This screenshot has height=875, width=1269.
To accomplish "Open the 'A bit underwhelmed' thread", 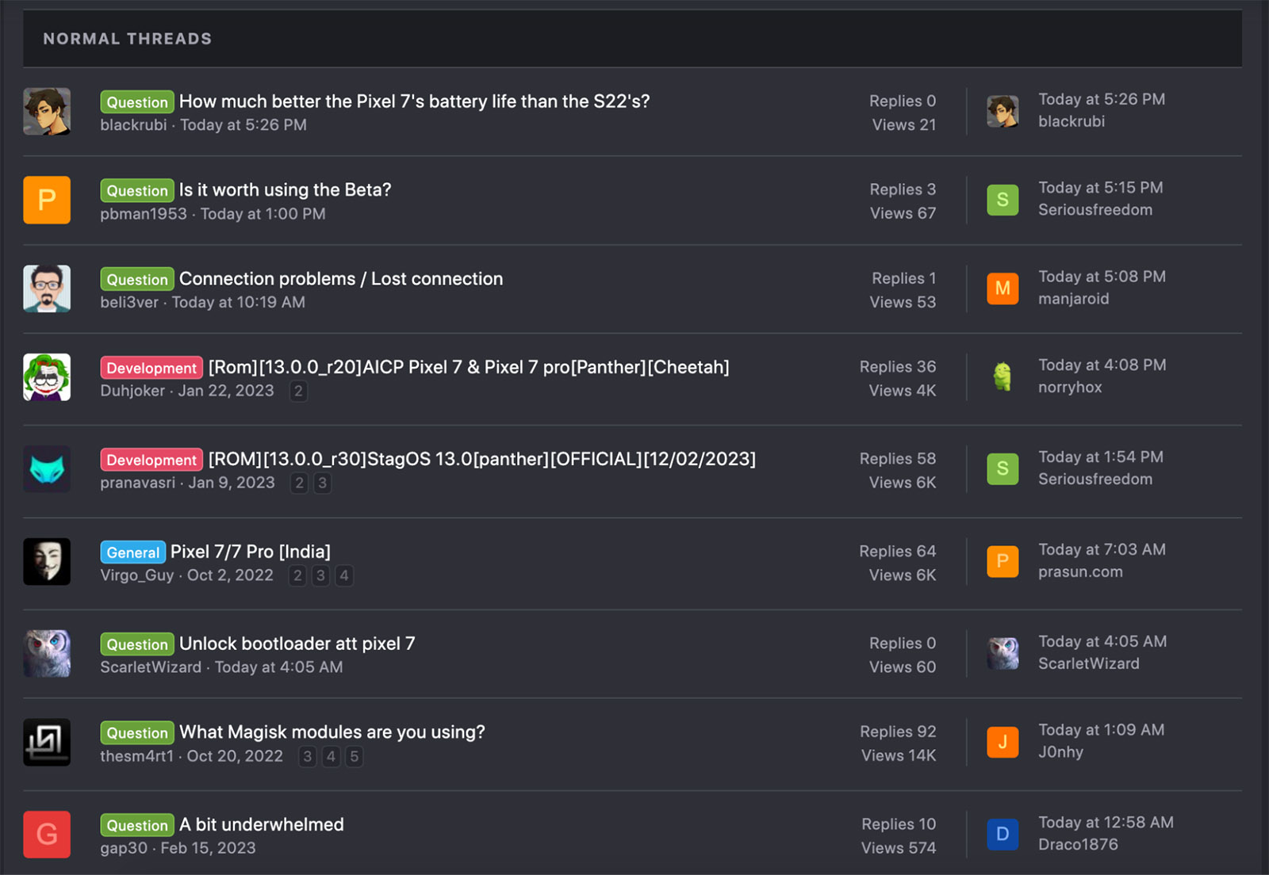I will click(x=262, y=824).
